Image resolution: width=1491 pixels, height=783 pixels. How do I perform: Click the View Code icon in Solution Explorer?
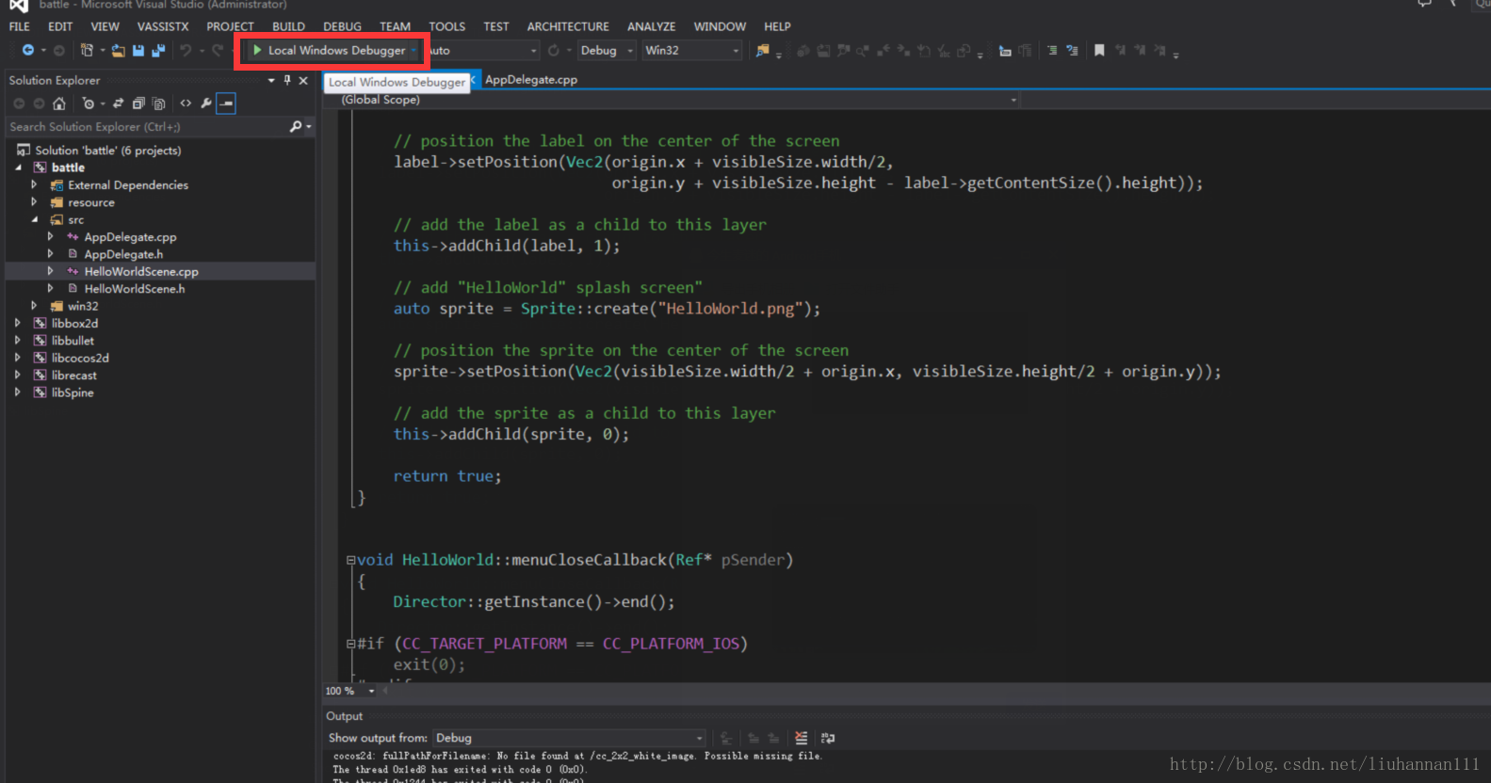pyautogui.click(x=186, y=103)
